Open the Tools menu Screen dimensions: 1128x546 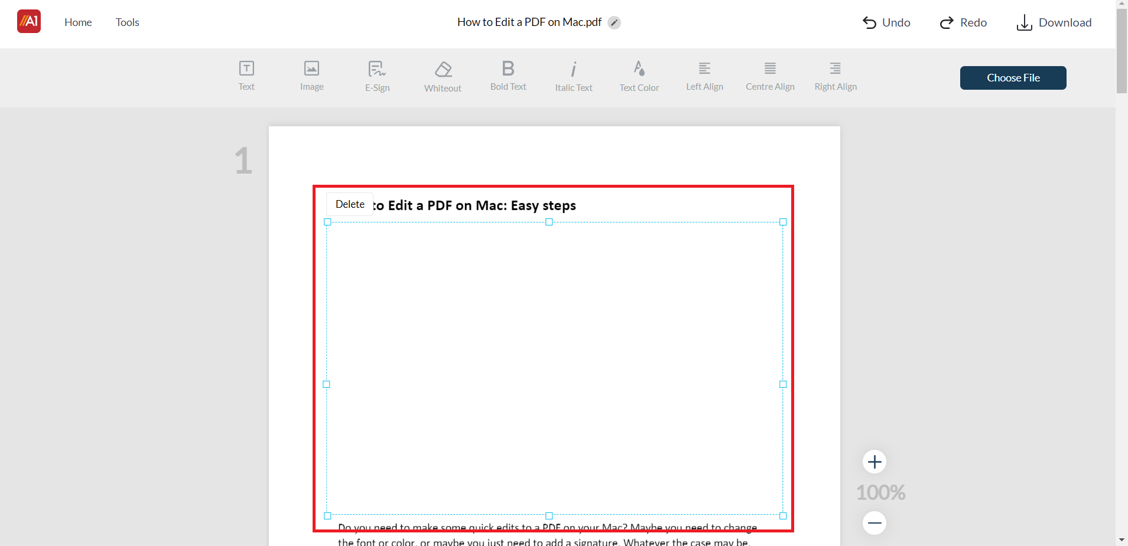(127, 22)
